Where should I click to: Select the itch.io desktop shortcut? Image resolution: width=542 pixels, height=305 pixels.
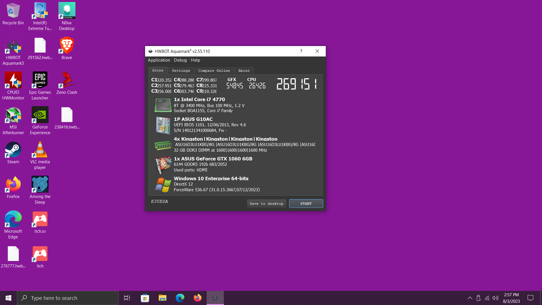tap(40, 222)
